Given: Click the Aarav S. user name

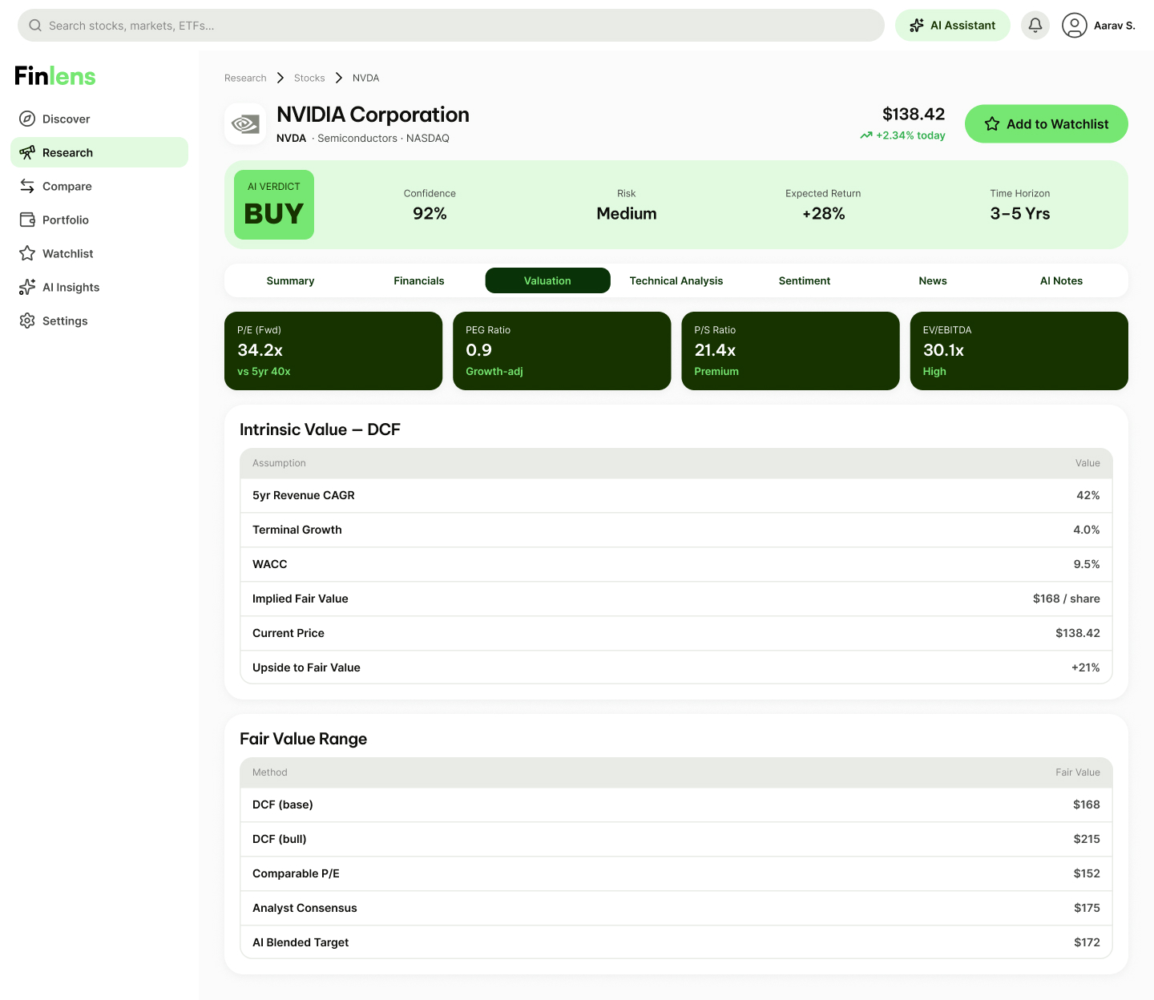Looking at the screenshot, I should pos(1115,26).
